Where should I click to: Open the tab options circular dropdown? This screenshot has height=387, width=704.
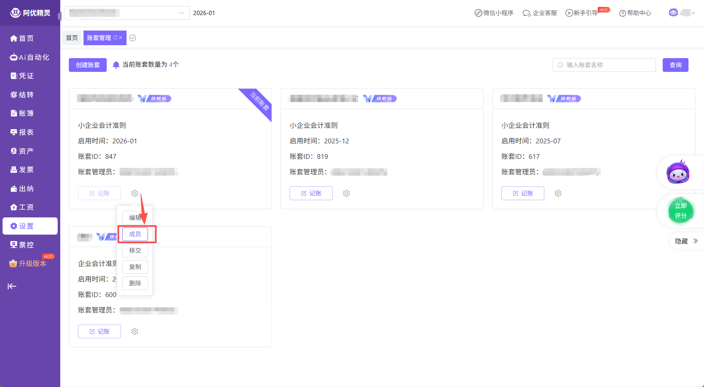133,38
